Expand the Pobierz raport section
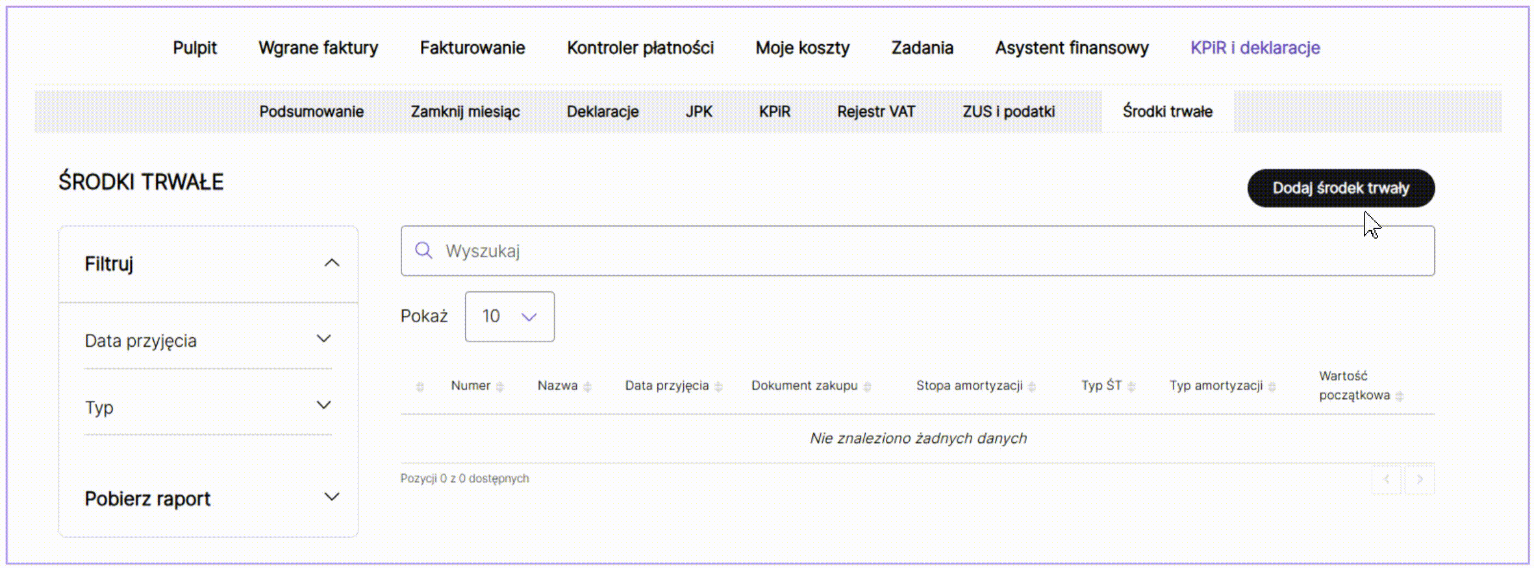Screen dimensions: 1534x568 [x=332, y=497]
